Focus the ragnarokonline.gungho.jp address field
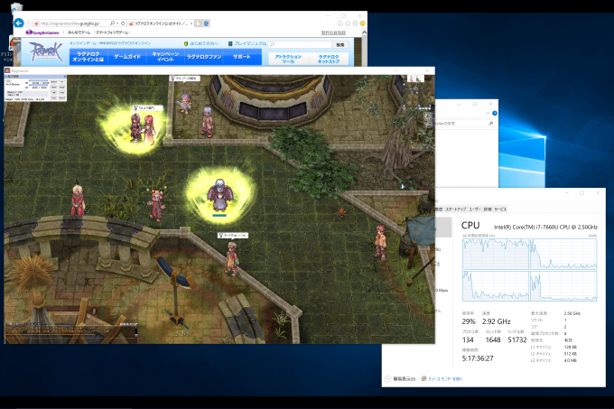 70,23
